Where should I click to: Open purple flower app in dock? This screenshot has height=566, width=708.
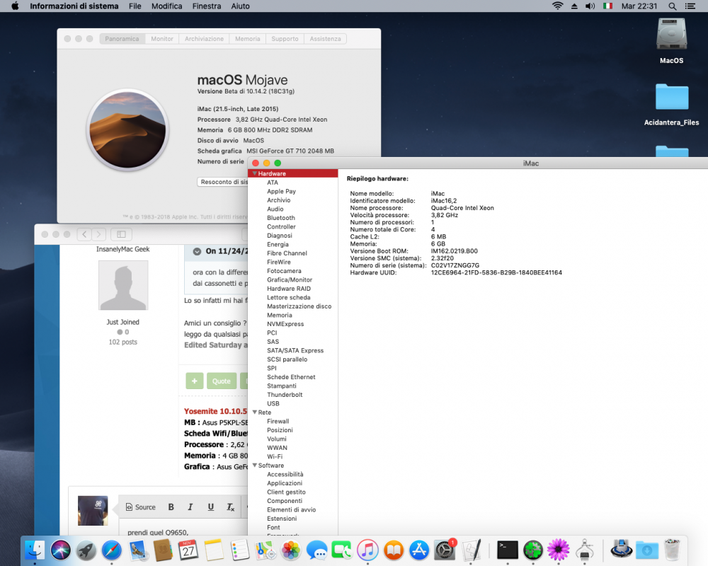pos(559,550)
